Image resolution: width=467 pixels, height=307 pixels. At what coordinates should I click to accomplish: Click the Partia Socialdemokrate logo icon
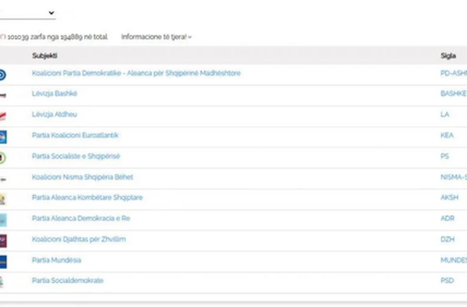click(x=1, y=282)
